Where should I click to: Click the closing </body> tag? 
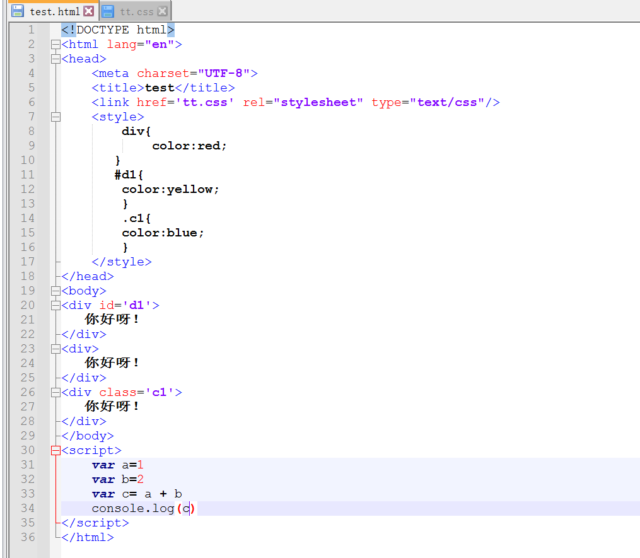88,436
